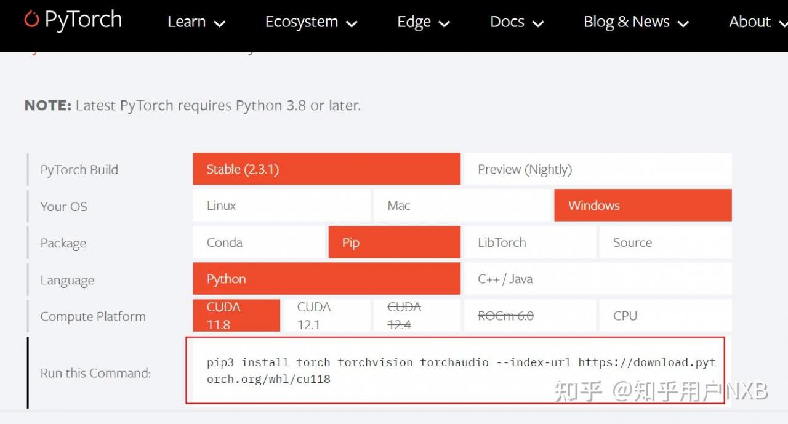Viewport: 788px width, 424px height.
Task: Expand the chevron next to Blog & News
Action: click(x=683, y=24)
